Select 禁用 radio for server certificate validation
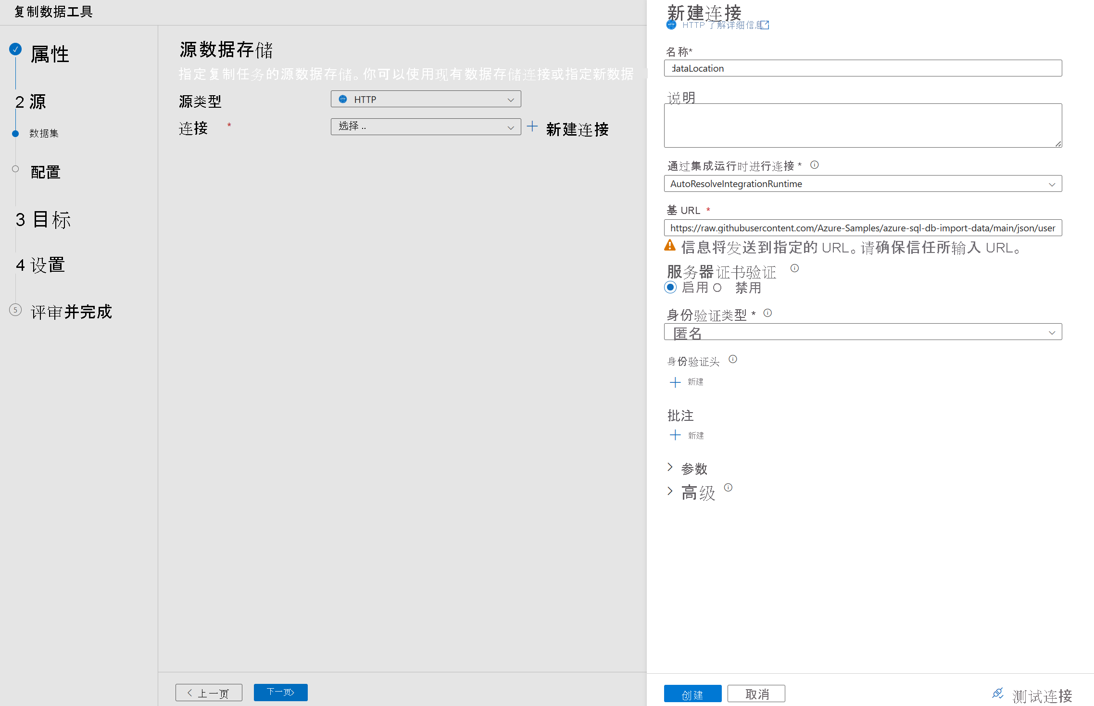The width and height of the screenshot is (1094, 706). [717, 288]
